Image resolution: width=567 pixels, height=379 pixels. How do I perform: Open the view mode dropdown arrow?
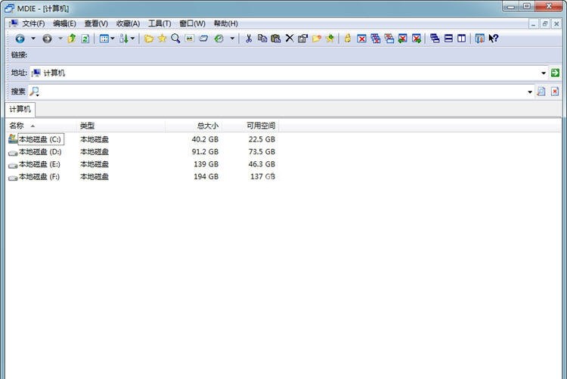pos(113,39)
